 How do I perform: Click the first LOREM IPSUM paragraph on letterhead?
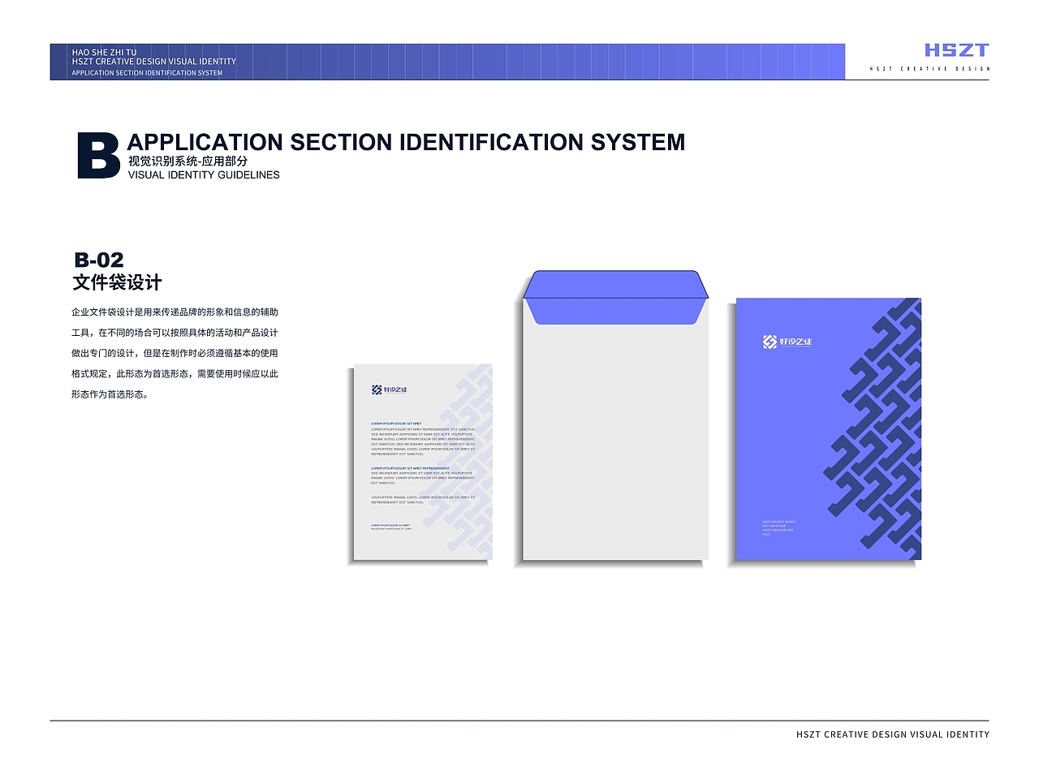click(x=423, y=440)
